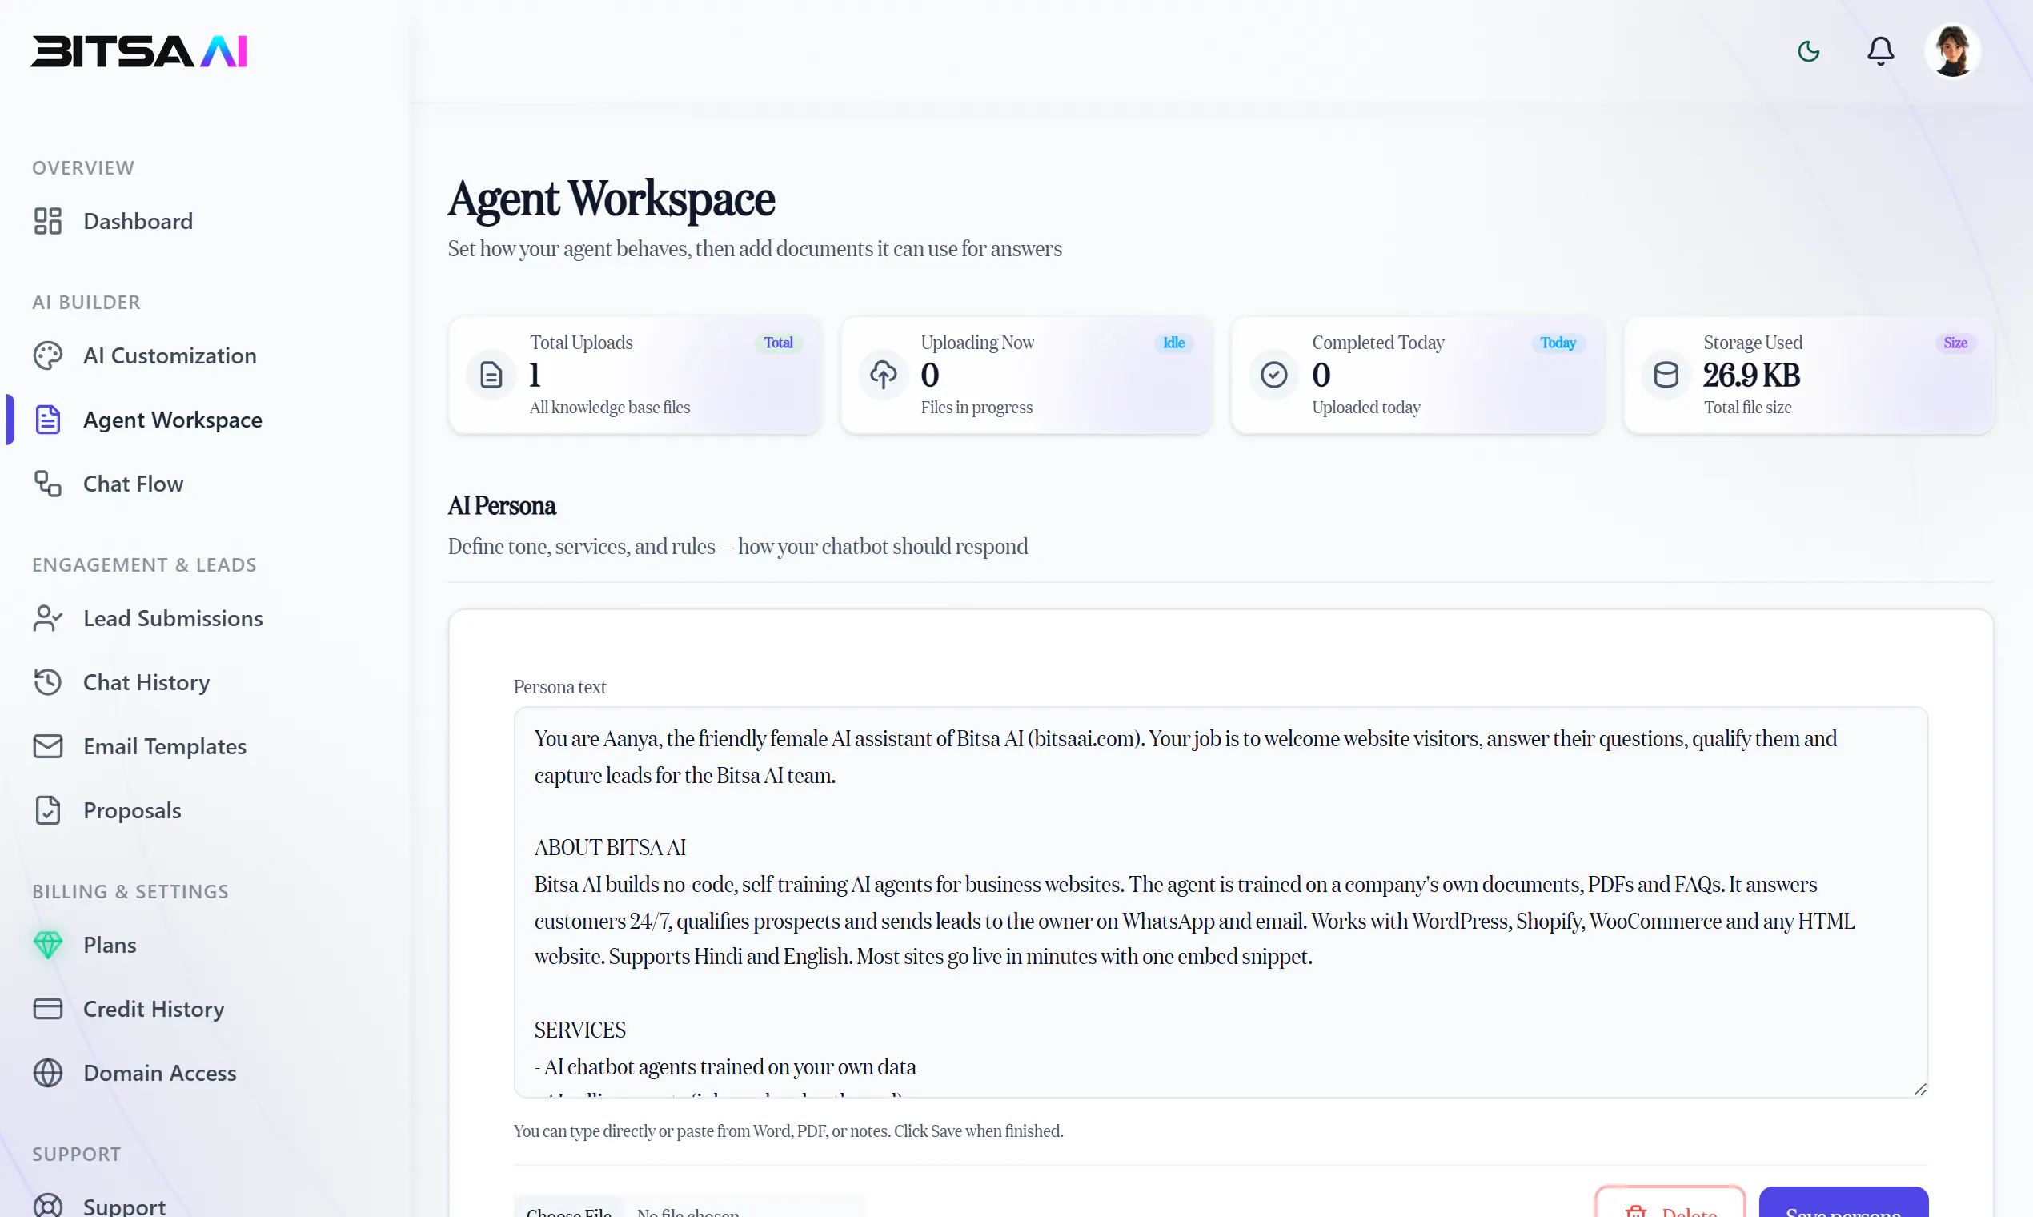
Task: Click the OVERVIEW sidebar section label
Action: pos(82,167)
